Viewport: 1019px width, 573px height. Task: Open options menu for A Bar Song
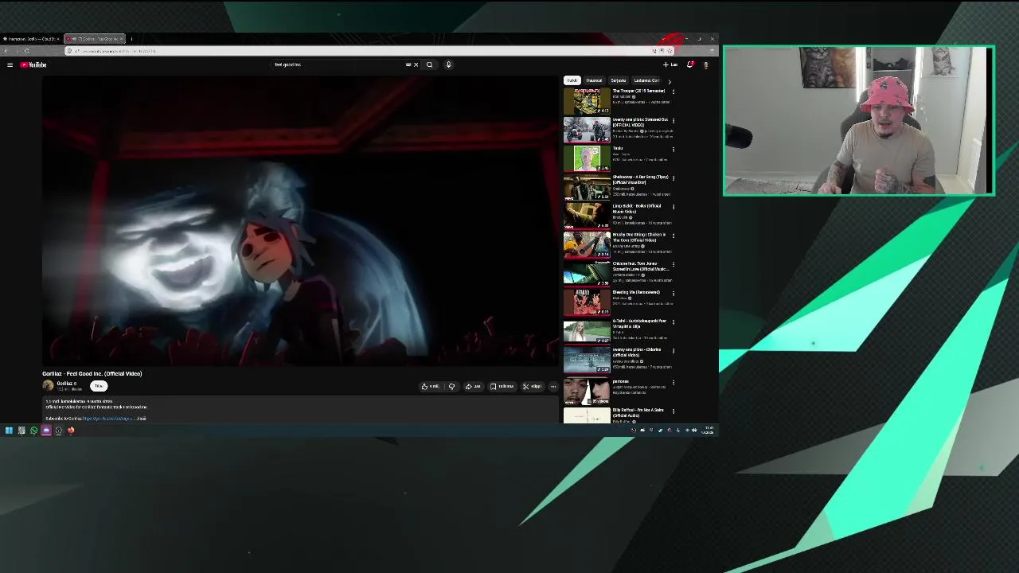point(673,177)
